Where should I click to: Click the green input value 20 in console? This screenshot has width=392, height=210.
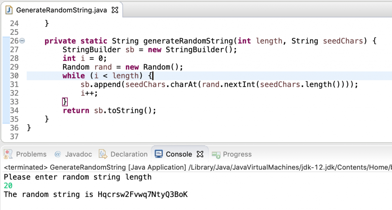point(8,186)
